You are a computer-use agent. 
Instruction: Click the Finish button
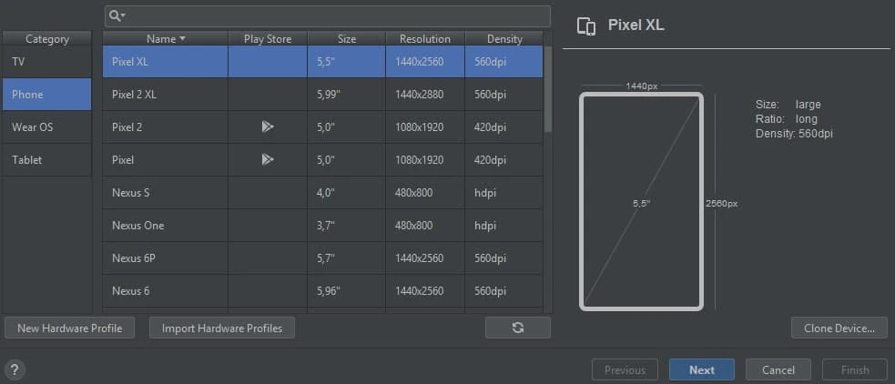tap(854, 369)
